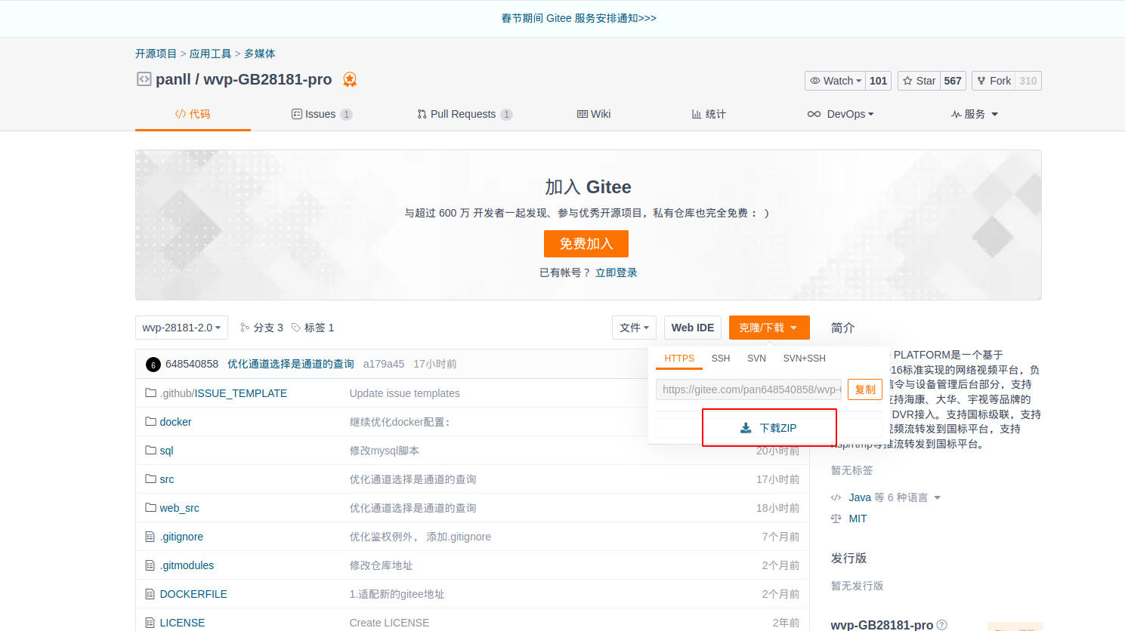Screen dimensions: 1125x631
Task: Open the 立即登录 login link
Action: click(x=616, y=272)
